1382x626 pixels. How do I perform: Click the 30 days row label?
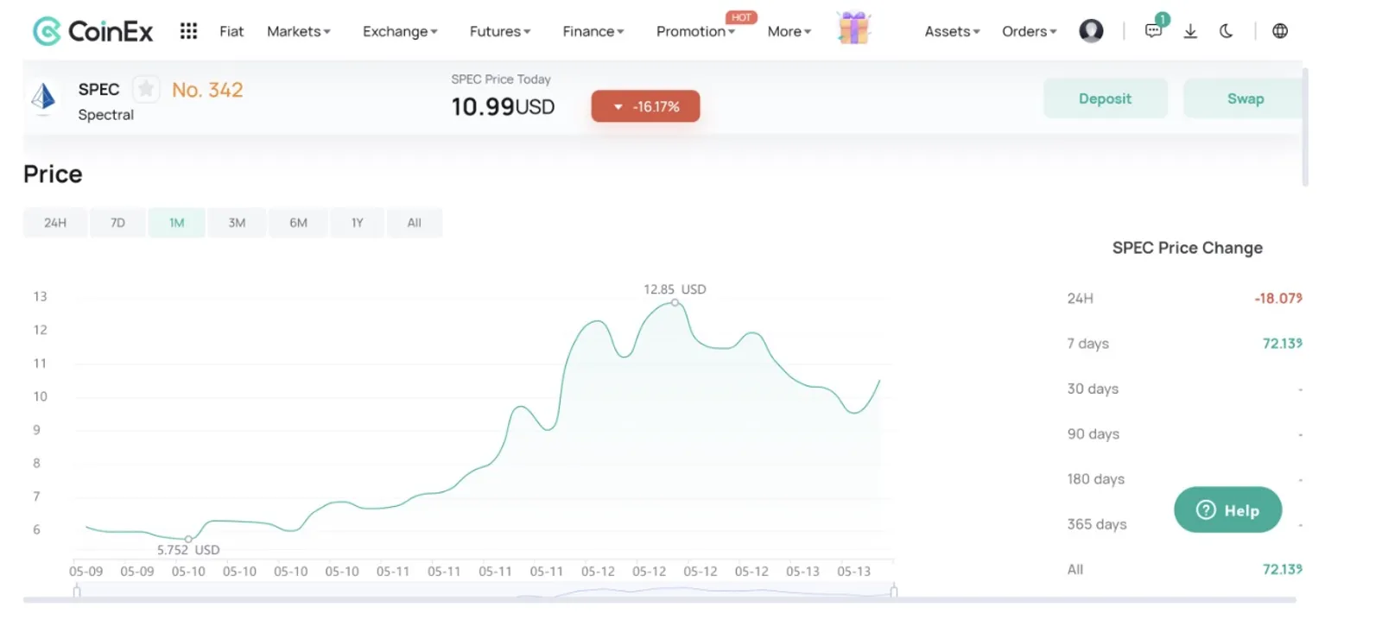[x=1093, y=389]
